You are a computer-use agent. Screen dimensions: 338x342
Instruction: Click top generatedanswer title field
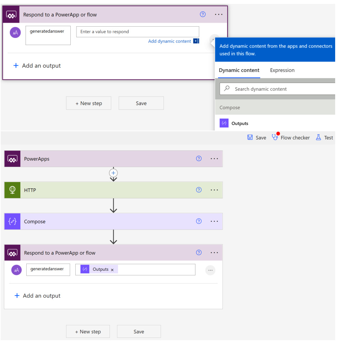(48, 35)
